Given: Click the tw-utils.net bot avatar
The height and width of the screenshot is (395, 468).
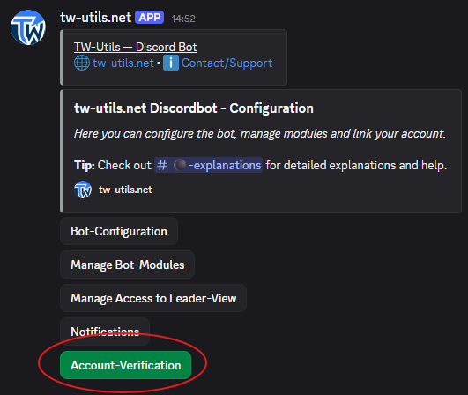Looking at the screenshot, I should (x=28, y=27).
